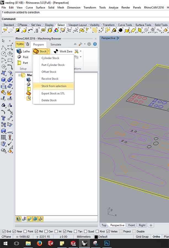
Task: Open the Perspective viewport dropdown arrow
Action: (118, 38)
